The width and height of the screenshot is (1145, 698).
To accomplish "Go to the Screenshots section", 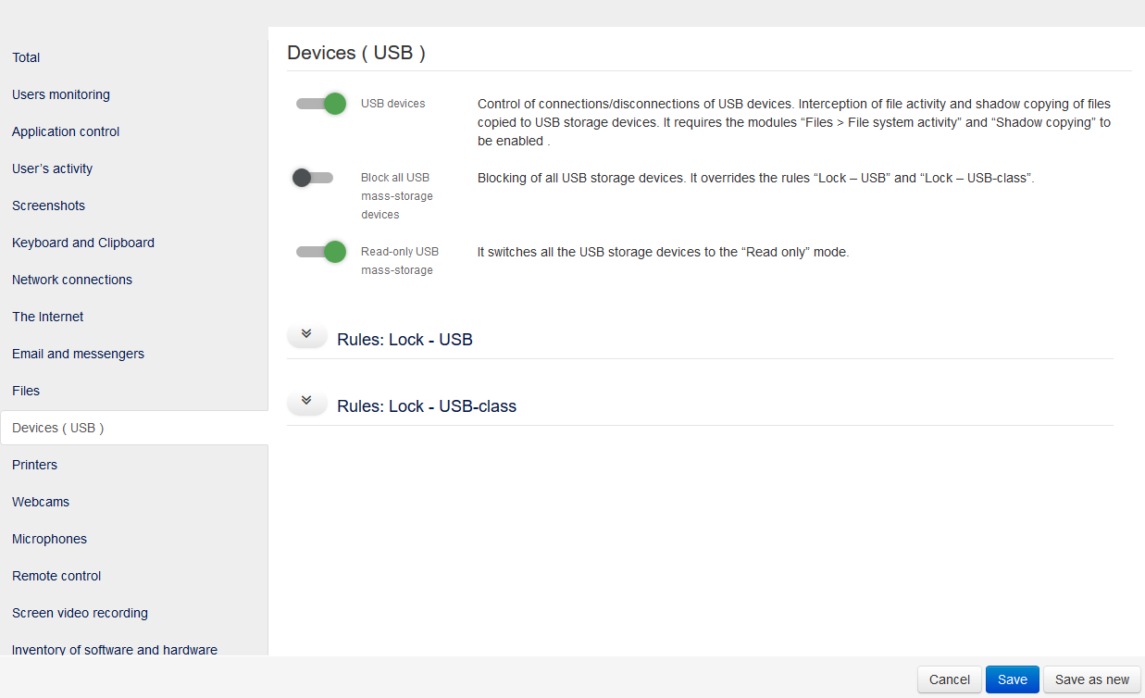I will 48,205.
